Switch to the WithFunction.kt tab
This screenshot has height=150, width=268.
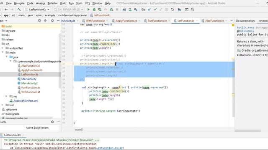point(95,20)
